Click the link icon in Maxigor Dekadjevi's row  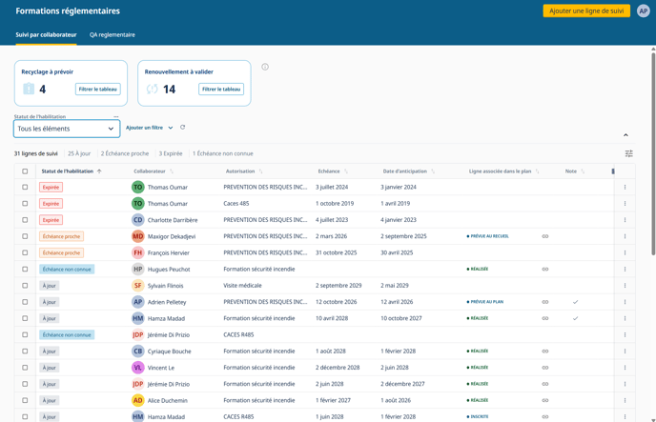545,236
